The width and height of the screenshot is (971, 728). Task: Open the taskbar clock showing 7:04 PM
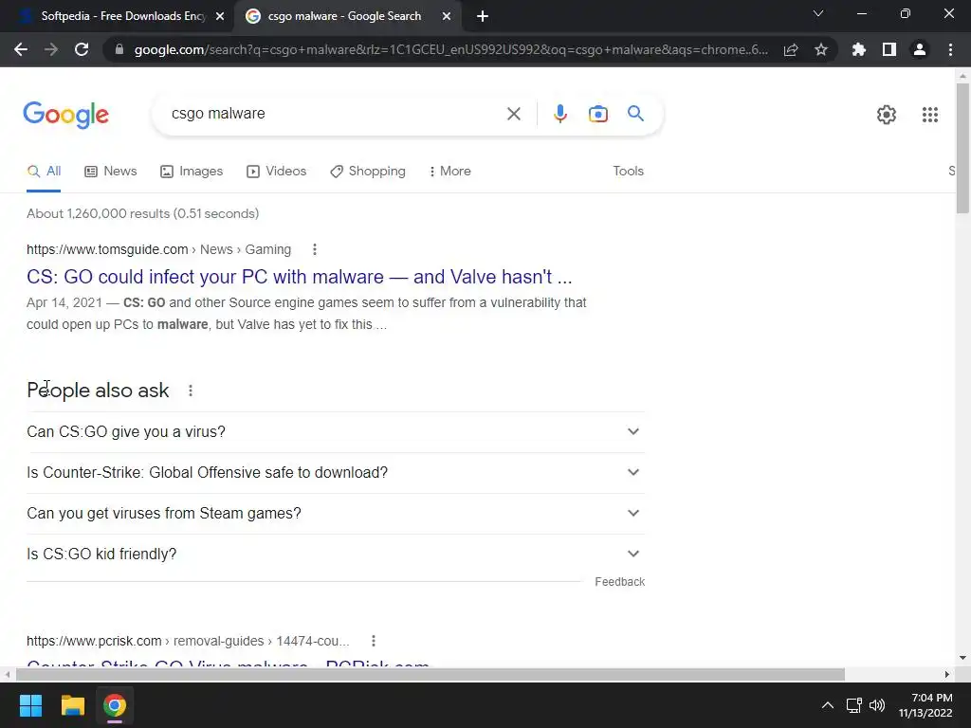(925, 705)
